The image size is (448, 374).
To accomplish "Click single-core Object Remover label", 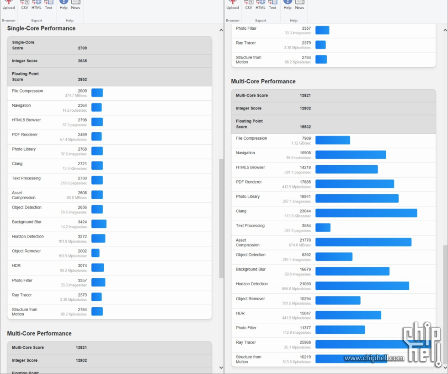I will (x=27, y=251).
